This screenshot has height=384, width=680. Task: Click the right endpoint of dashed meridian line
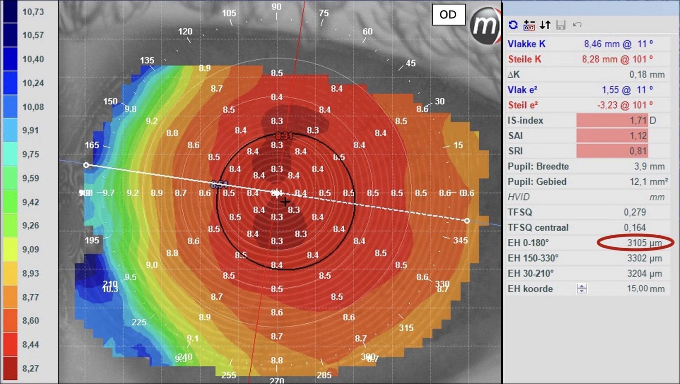(467, 221)
